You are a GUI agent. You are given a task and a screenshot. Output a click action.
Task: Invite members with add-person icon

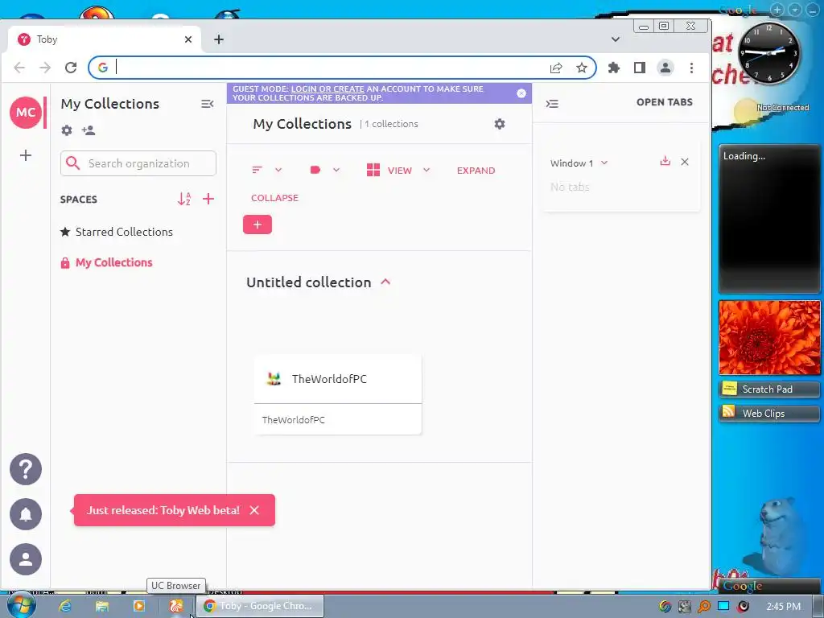89,130
